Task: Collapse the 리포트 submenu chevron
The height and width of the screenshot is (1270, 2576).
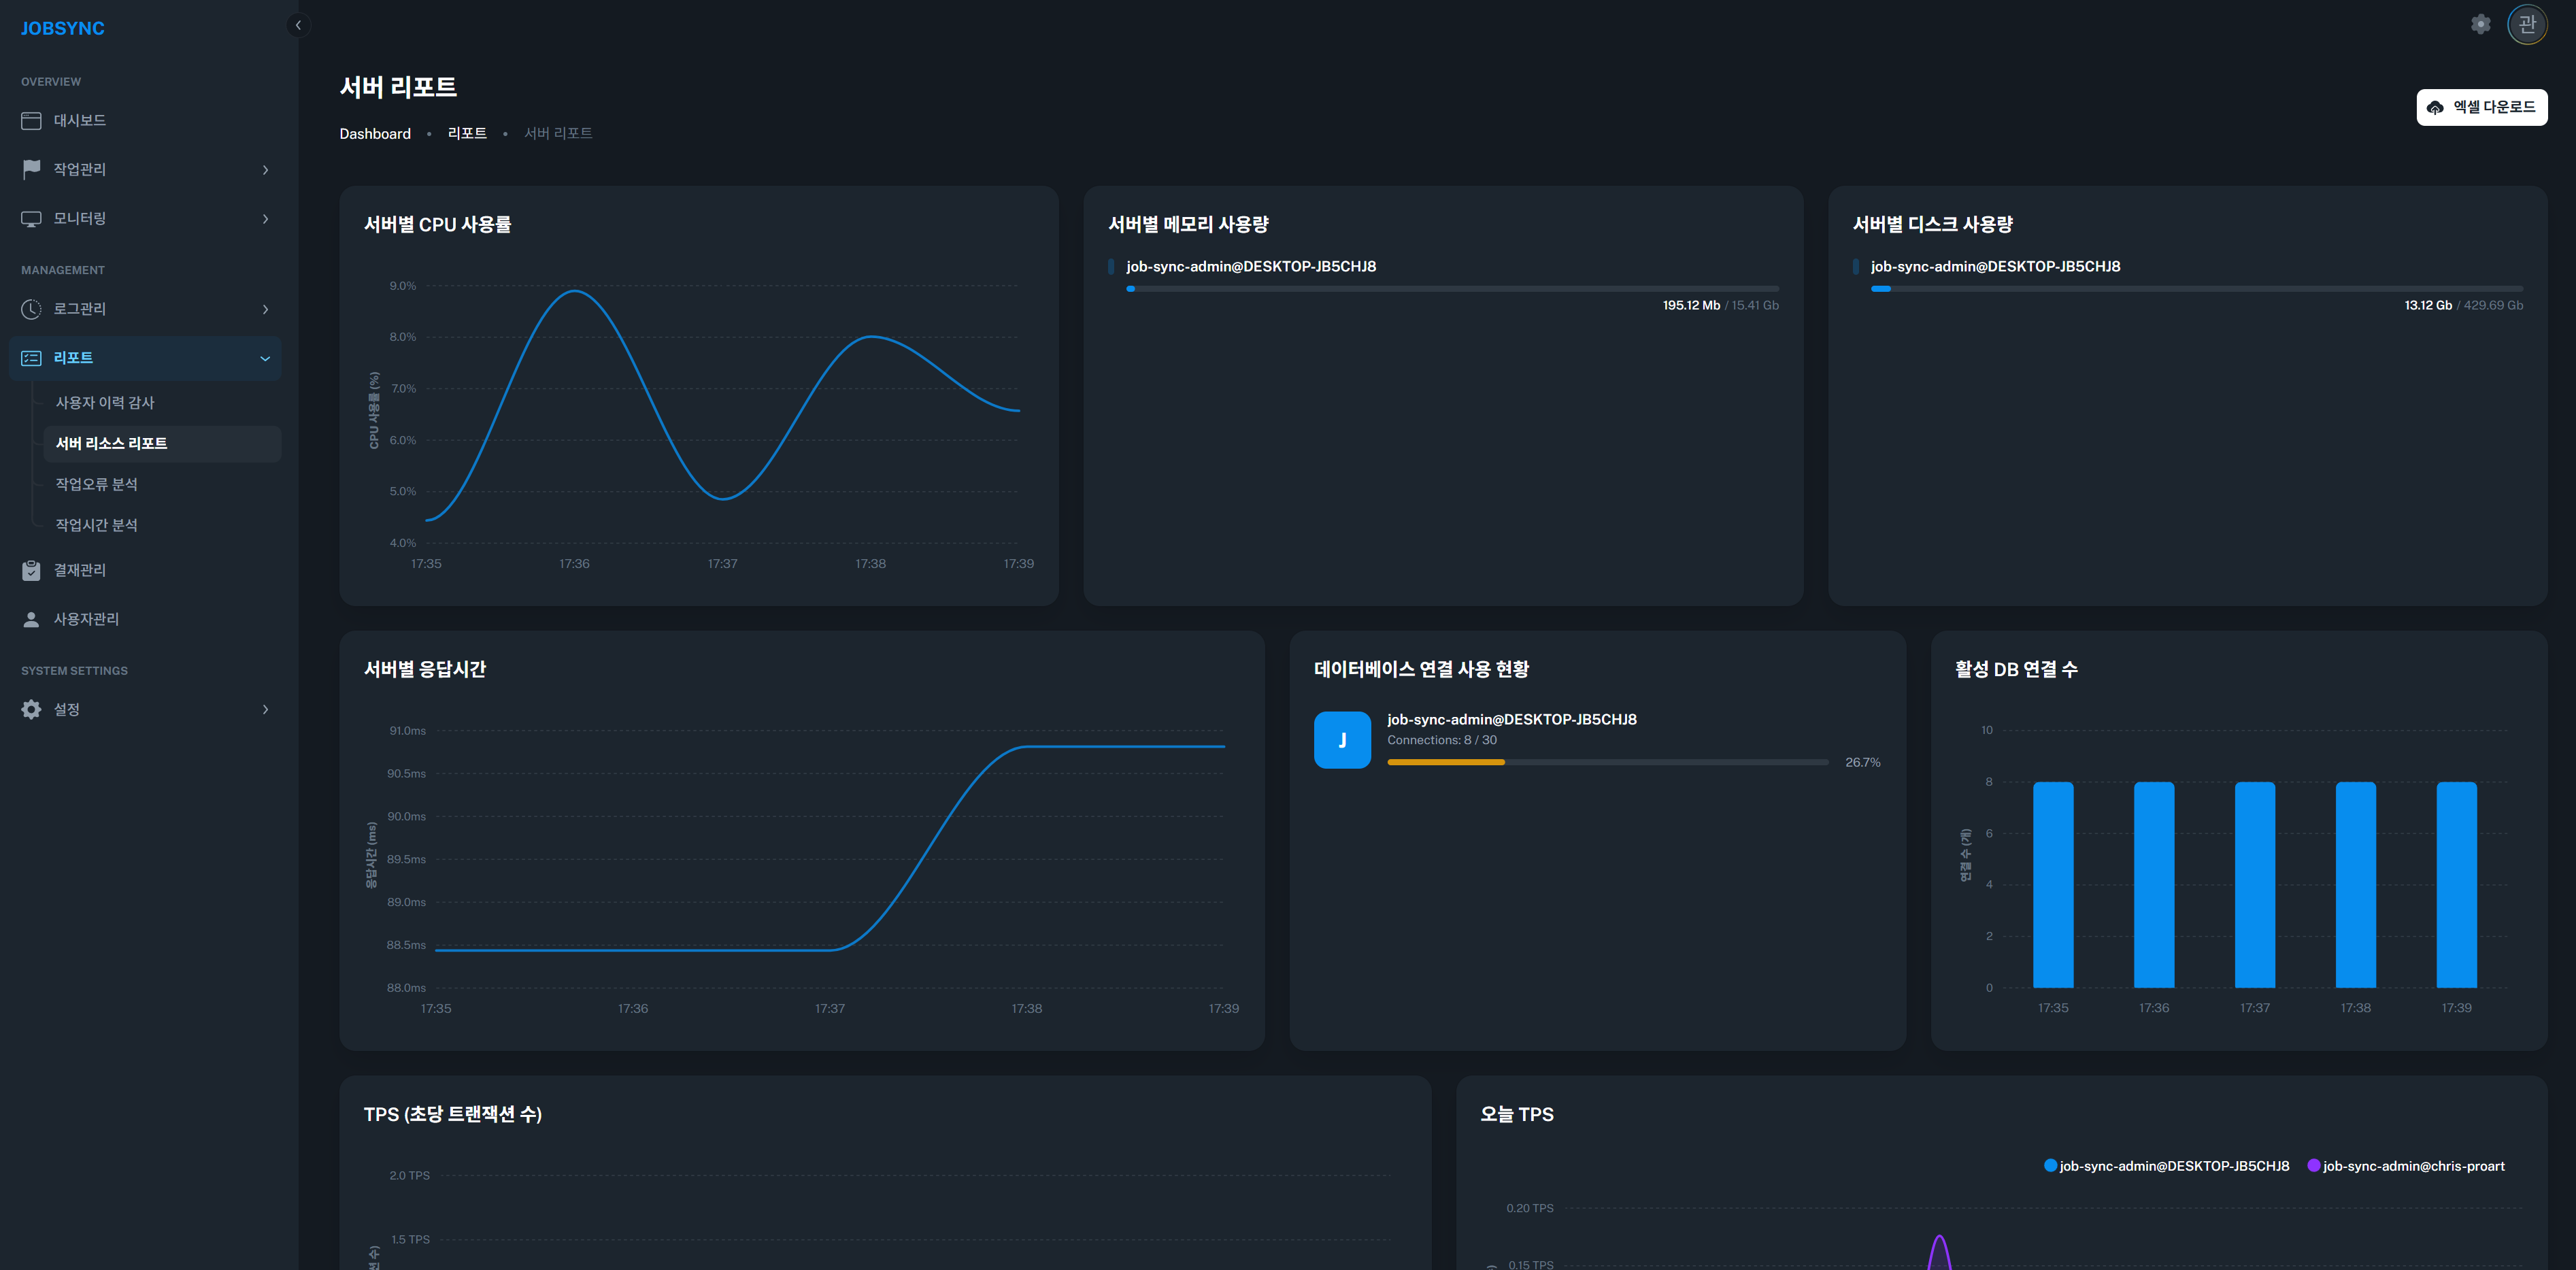Action: [265, 358]
